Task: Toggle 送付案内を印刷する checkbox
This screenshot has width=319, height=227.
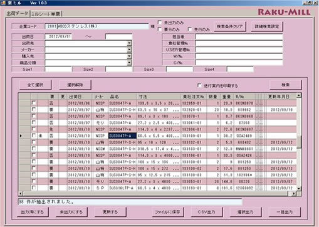Action: (199, 85)
